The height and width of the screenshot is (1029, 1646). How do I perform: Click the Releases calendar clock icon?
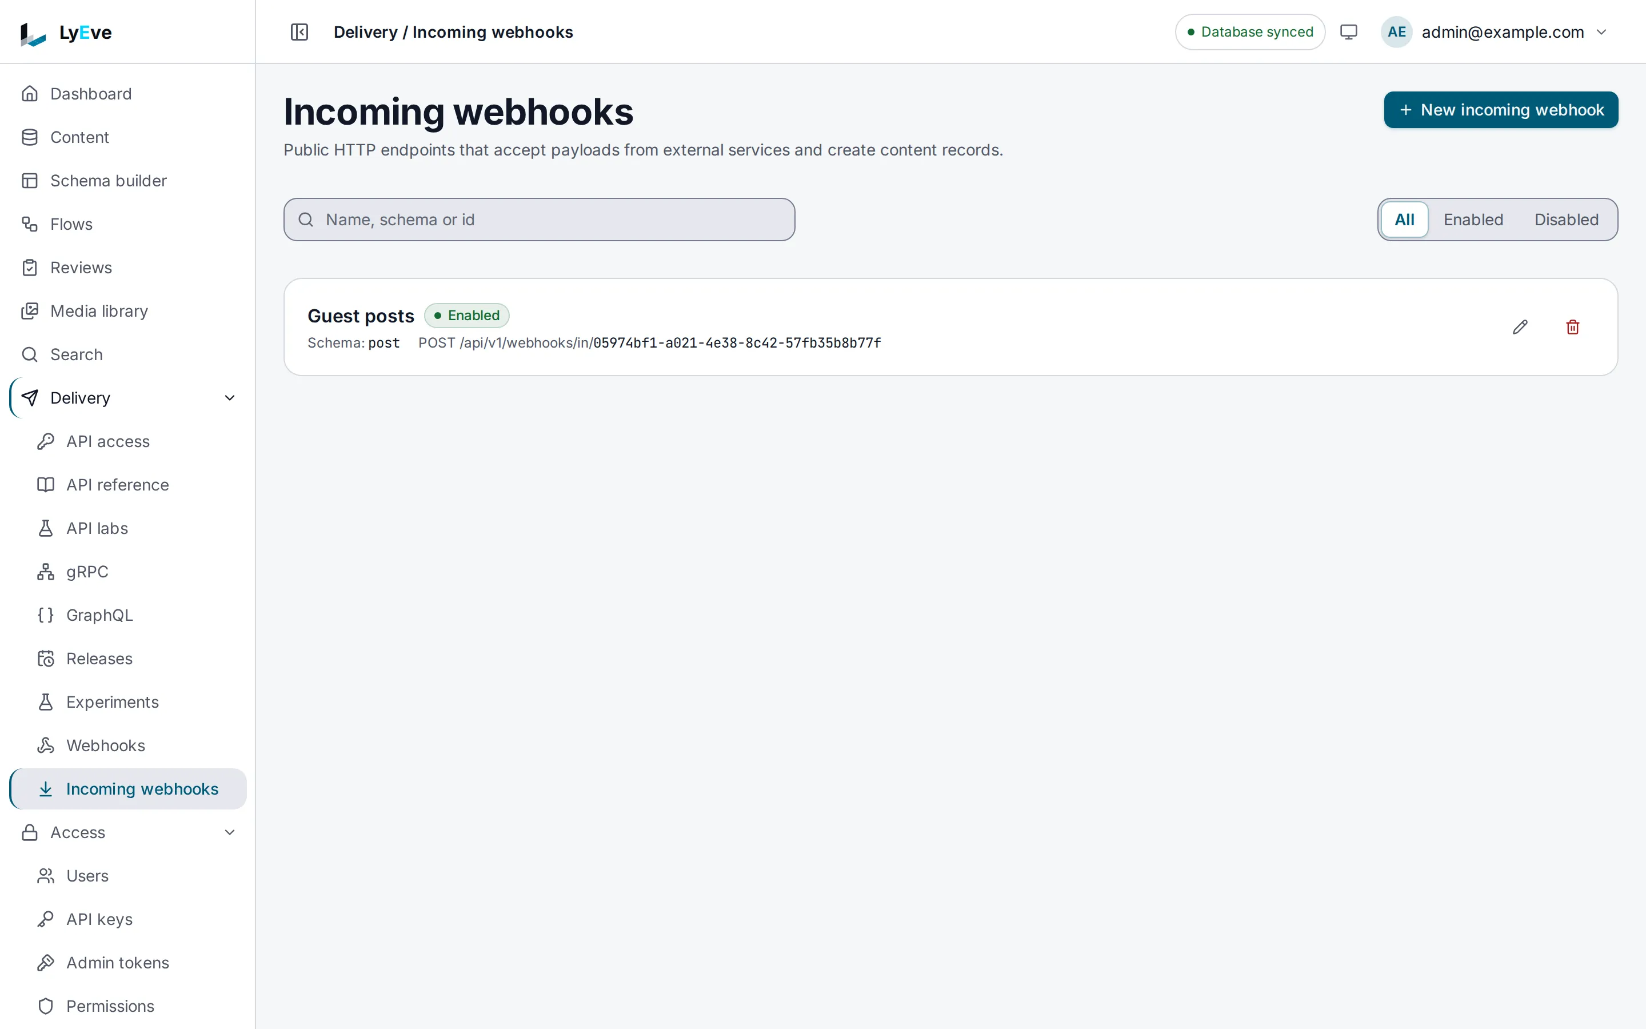46,659
